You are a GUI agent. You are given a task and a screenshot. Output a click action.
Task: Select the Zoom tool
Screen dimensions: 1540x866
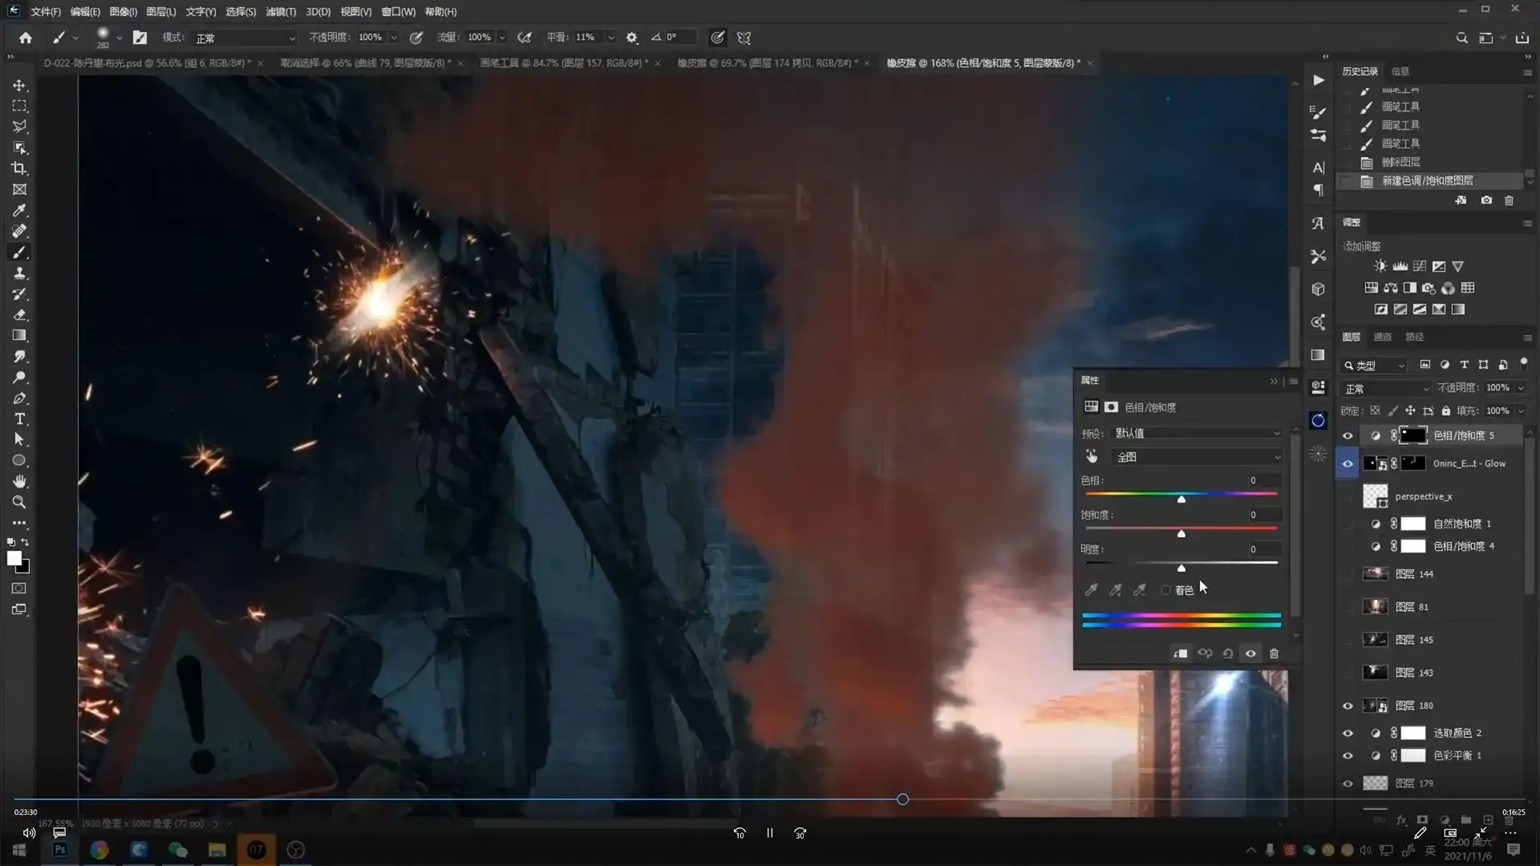19,502
